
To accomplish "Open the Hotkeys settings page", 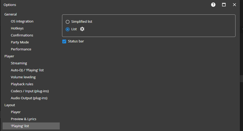I will coord(17,28).
